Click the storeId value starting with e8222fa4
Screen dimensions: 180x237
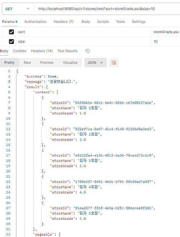coord(113,155)
